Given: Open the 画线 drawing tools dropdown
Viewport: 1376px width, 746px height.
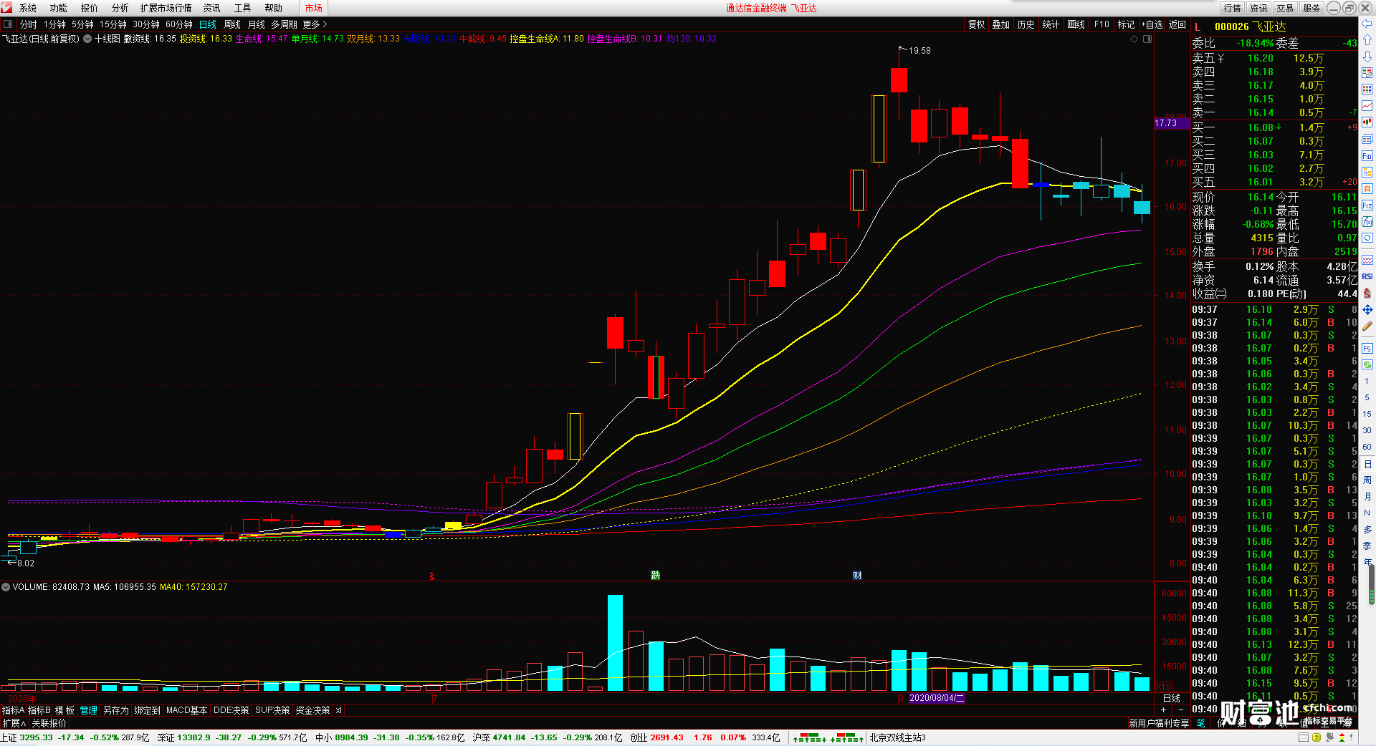Looking at the screenshot, I should 1076,24.
